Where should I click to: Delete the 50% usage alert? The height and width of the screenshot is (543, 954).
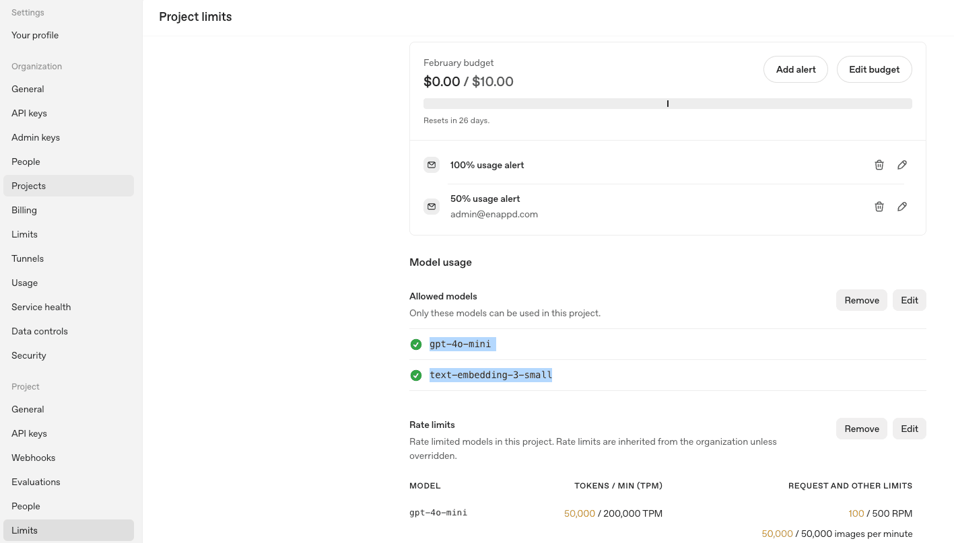879,206
